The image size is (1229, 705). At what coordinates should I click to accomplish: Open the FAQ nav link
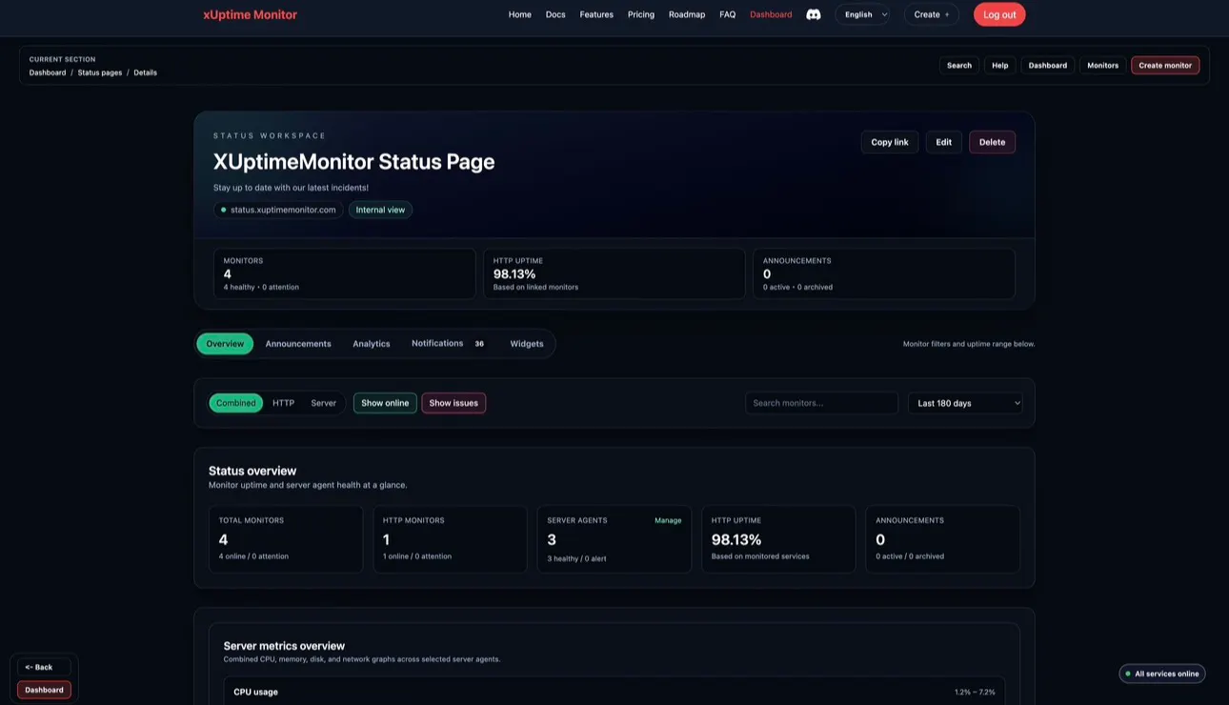(x=728, y=14)
